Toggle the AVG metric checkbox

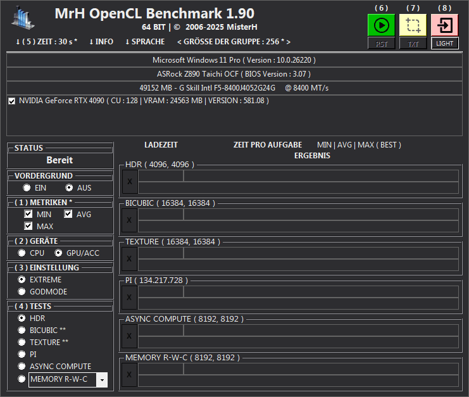(x=68, y=214)
